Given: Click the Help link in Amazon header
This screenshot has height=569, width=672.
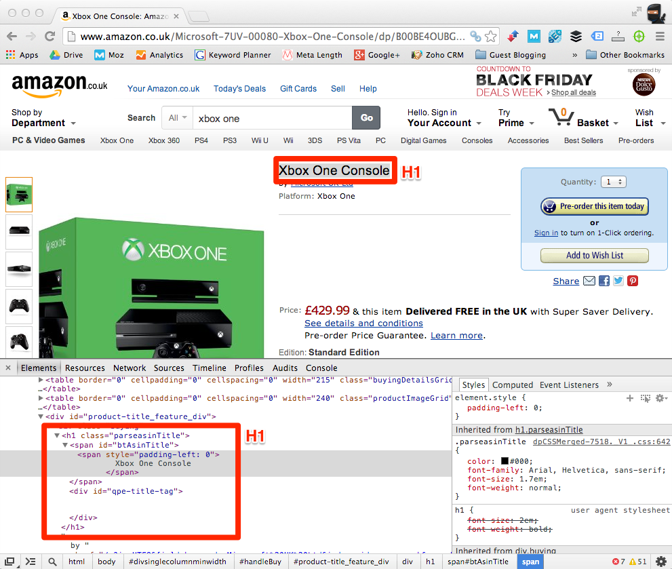Looking at the screenshot, I should tap(368, 89).
